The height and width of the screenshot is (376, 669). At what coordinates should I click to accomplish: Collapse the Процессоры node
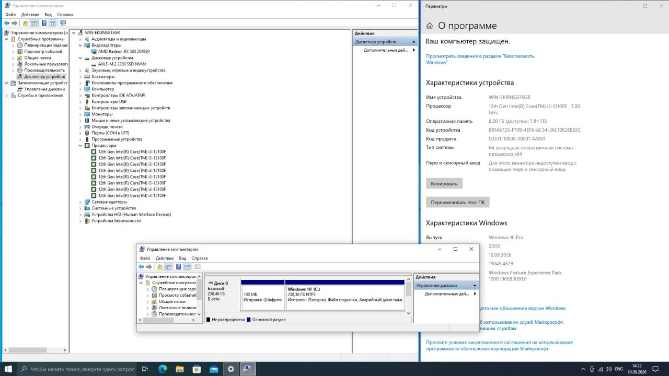80,146
